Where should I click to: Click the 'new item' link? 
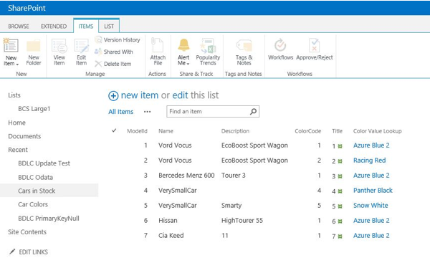(140, 95)
